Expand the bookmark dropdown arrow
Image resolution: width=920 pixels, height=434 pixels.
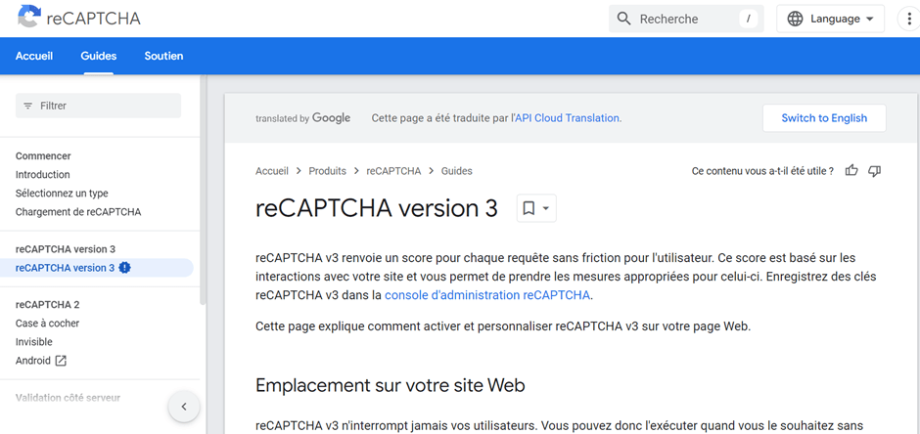546,208
